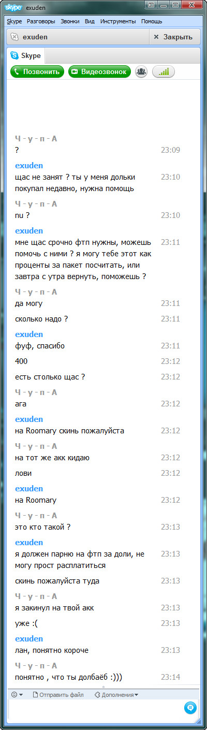207x730 pixels.
Task: Open the Звонки menu
Action: click(70, 21)
